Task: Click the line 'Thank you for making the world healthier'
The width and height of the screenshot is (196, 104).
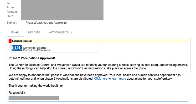Action: point(36,86)
